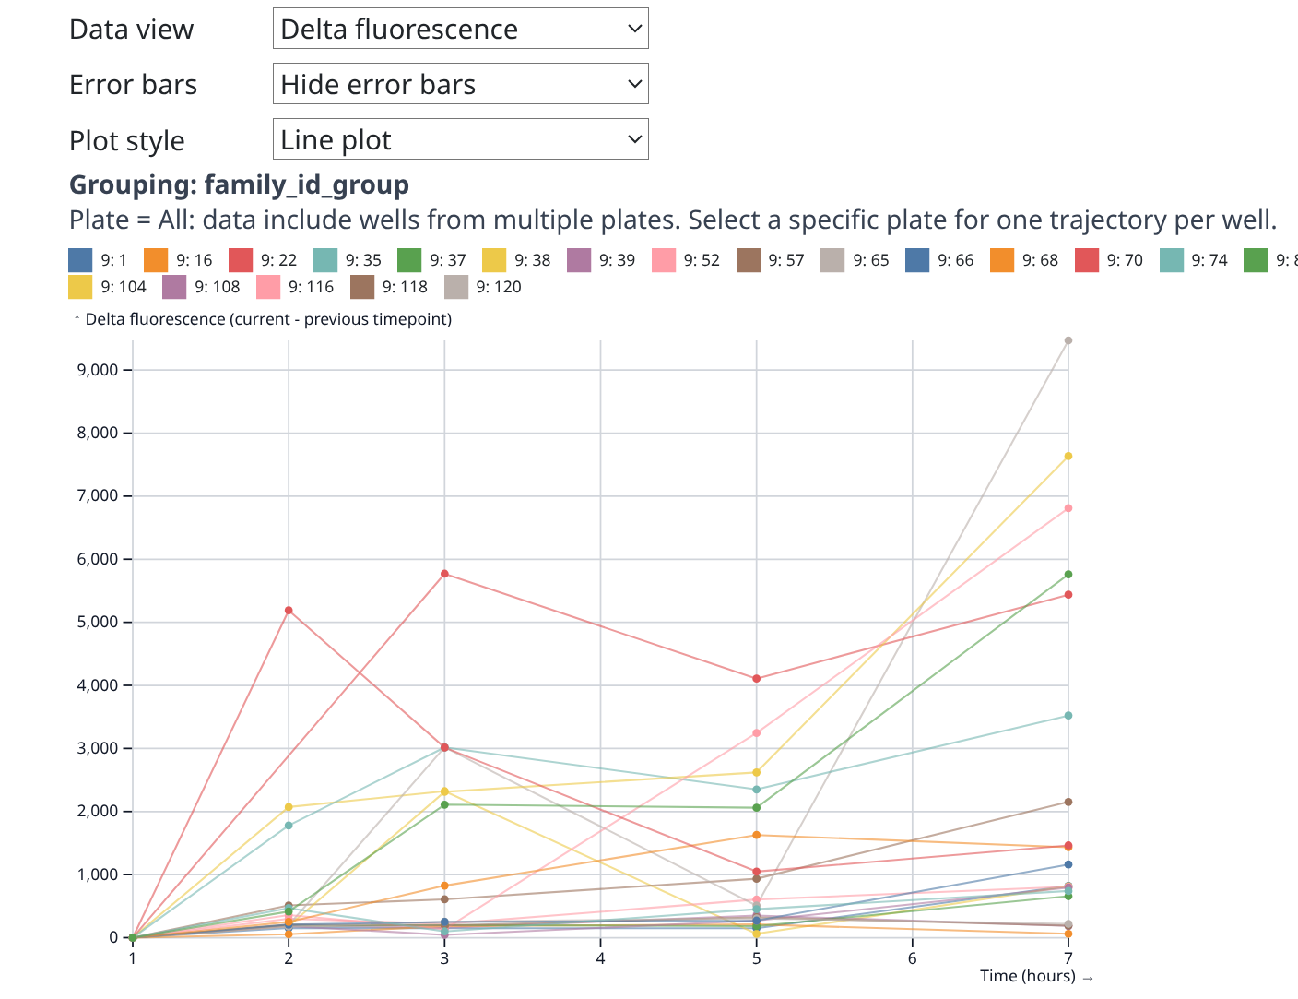Click the gray data point above 9,000

1068,340
